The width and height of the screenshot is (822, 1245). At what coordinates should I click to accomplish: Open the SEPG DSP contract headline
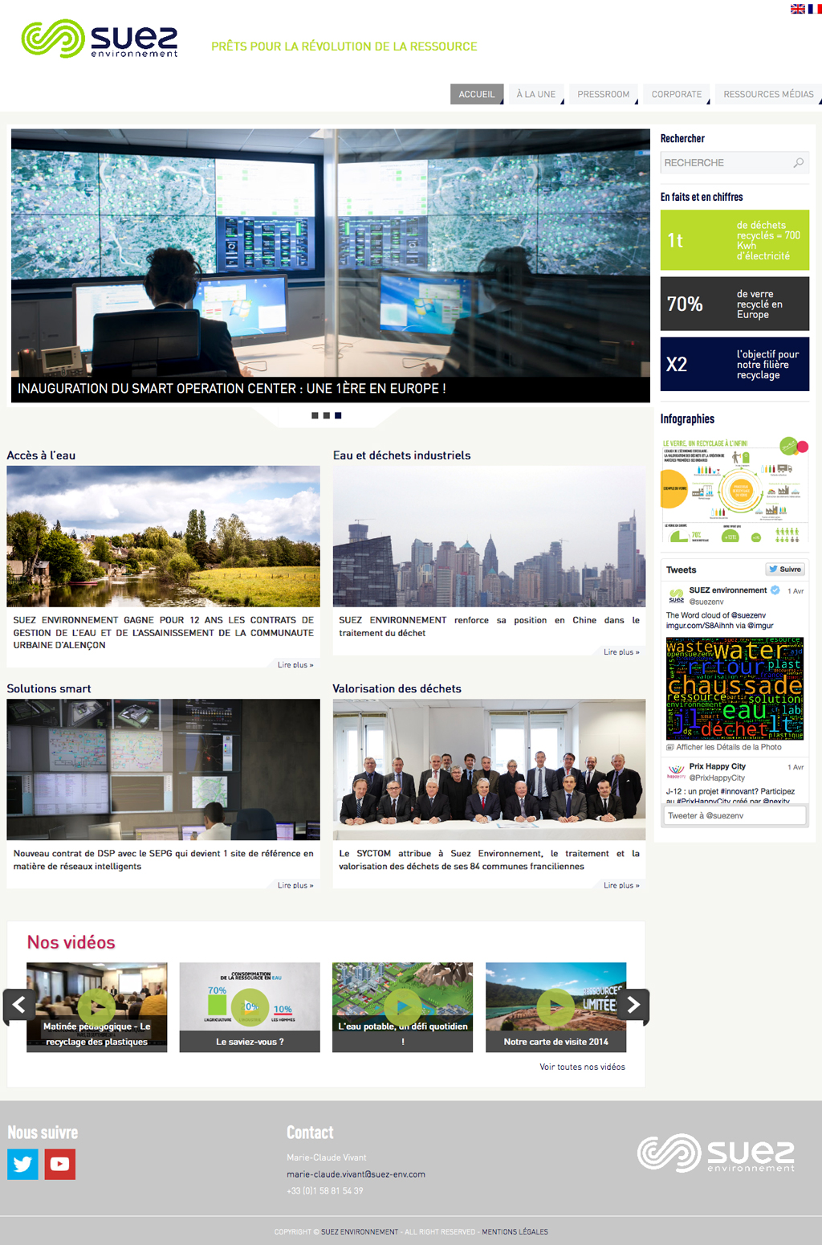pyautogui.click(x=164, y=860)
